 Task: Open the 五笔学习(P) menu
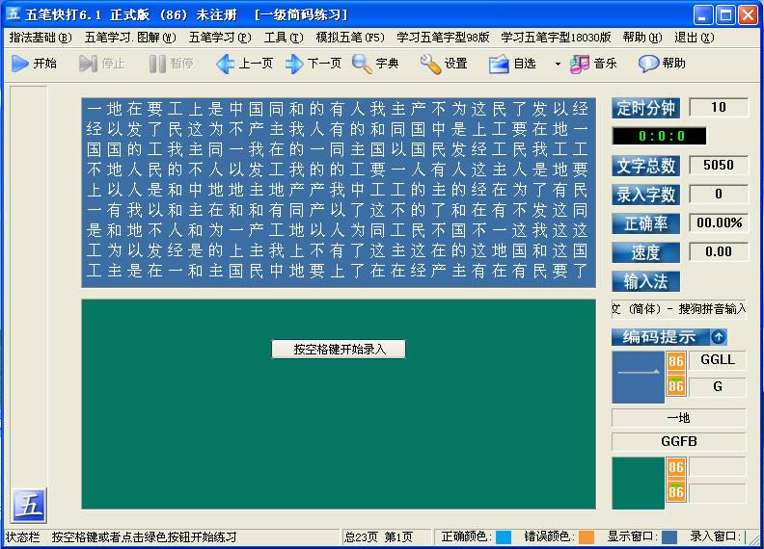click(x=220, y=38)
